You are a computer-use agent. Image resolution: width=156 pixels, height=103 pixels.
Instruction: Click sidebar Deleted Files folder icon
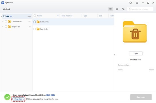9,21
